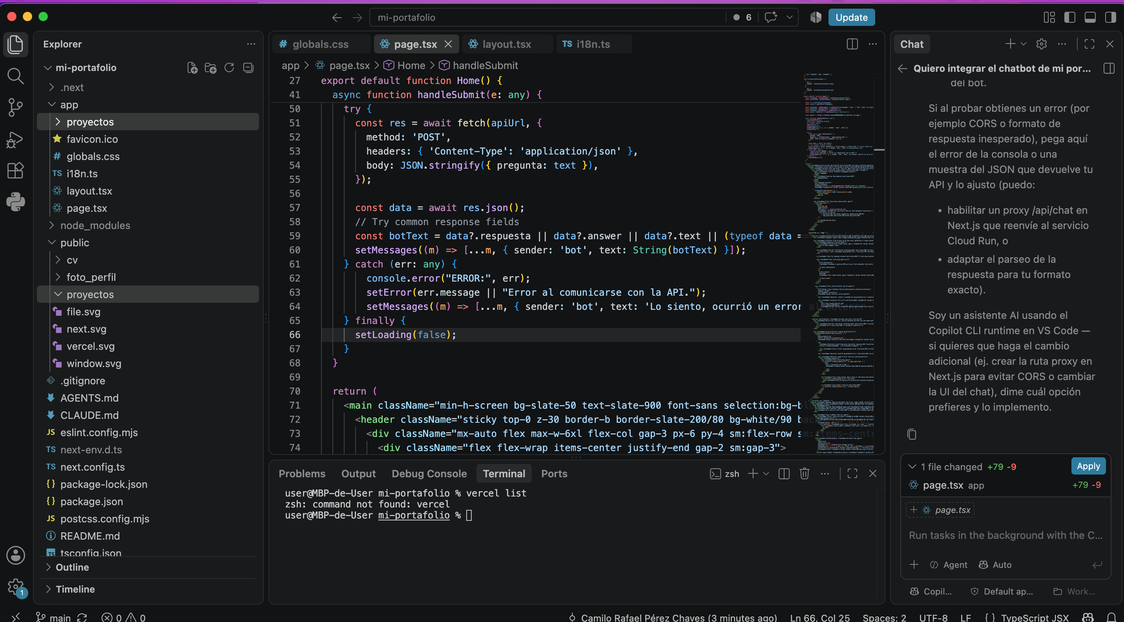
Task: Open the Run and Debug view
Action: click(x=16, y=140)
